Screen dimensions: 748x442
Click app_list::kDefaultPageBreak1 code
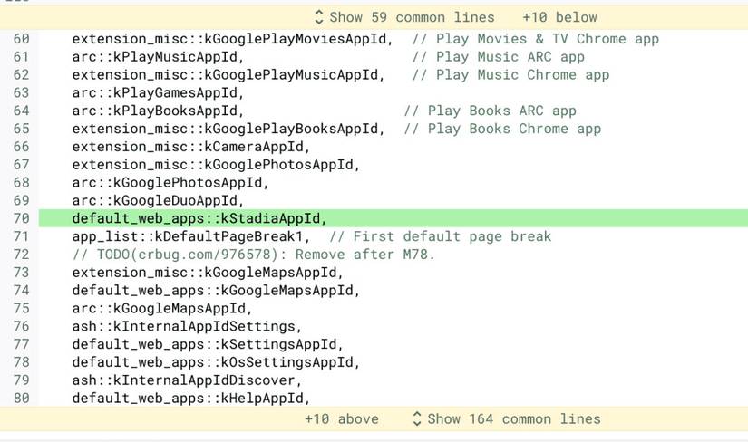[190, 236]
